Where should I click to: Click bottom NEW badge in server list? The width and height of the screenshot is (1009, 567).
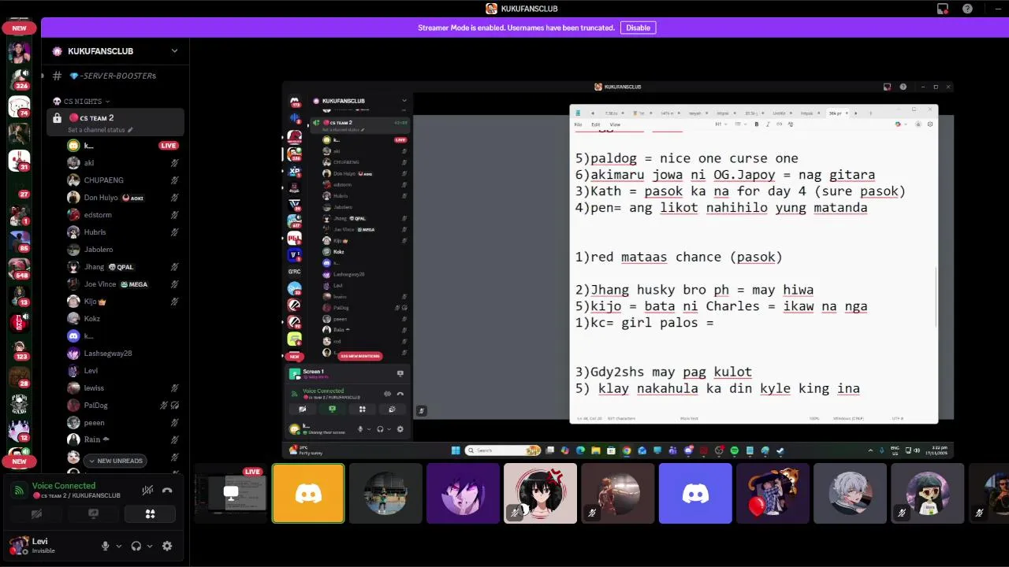19,461
